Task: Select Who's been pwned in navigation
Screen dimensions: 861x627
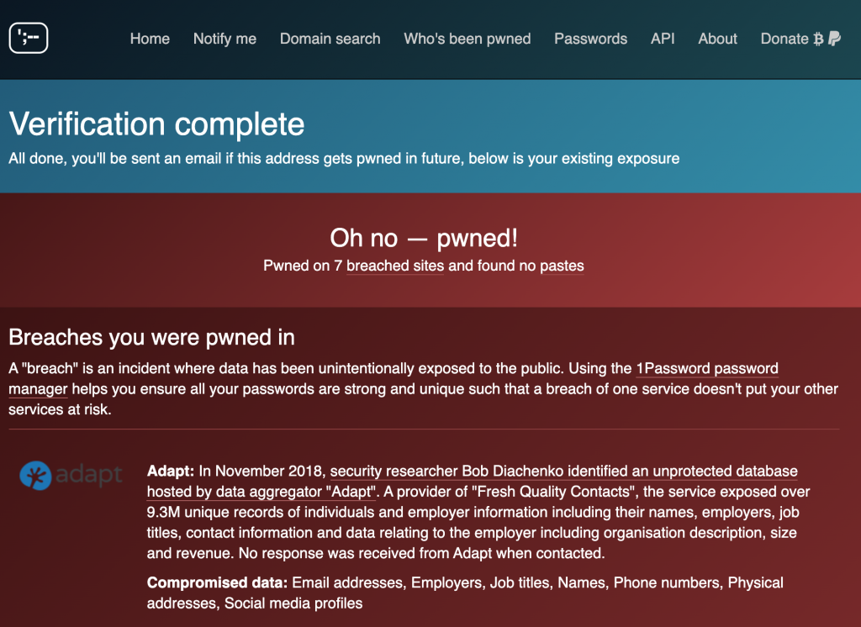Action: click(467, 39)
